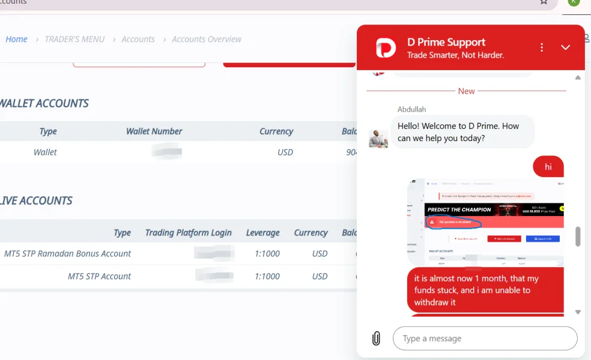
Task: Click the WALLET ACCOUNTS section heading
Action: click(x=44, y=103)
